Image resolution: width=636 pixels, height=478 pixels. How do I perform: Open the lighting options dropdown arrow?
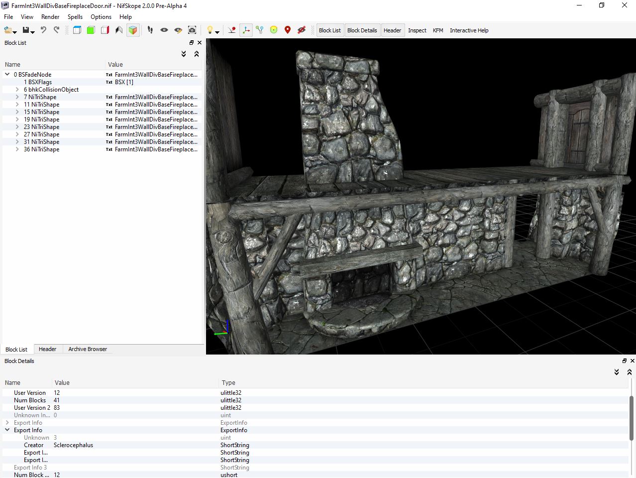pyautogui.click(x=217, y=32)
